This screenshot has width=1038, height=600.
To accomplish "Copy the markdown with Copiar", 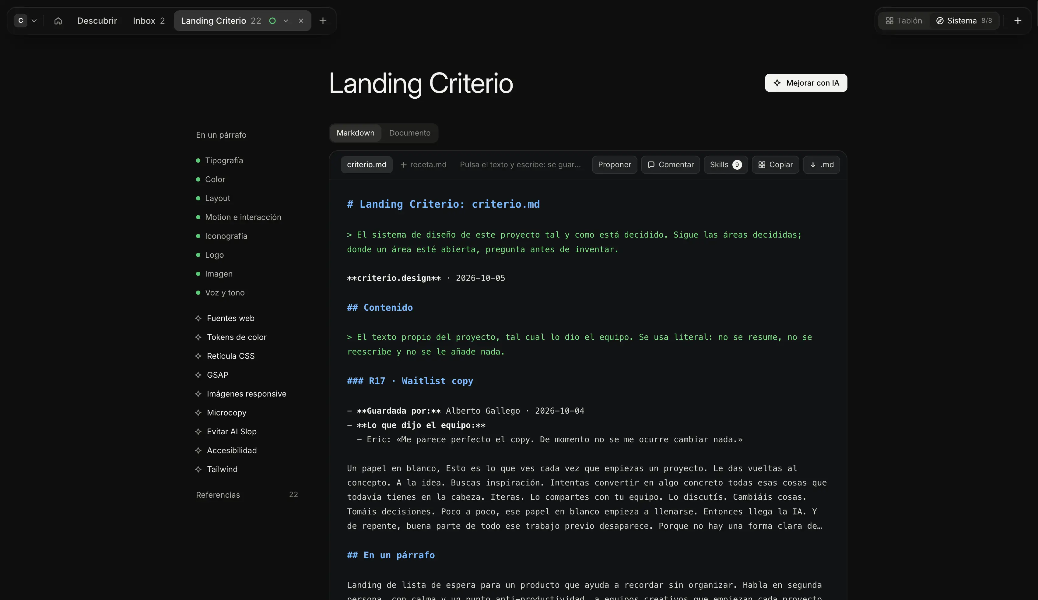I will (775, 164).
